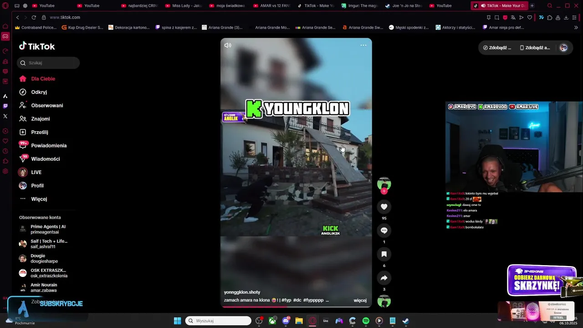Open Amir Nourain amar.zabawa account
Screen dimensions: 583x328
click(x=39, y=287)
